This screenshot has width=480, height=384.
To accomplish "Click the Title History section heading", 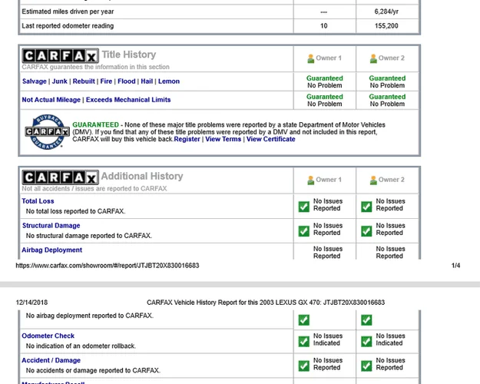I will [x=129, y=55].
